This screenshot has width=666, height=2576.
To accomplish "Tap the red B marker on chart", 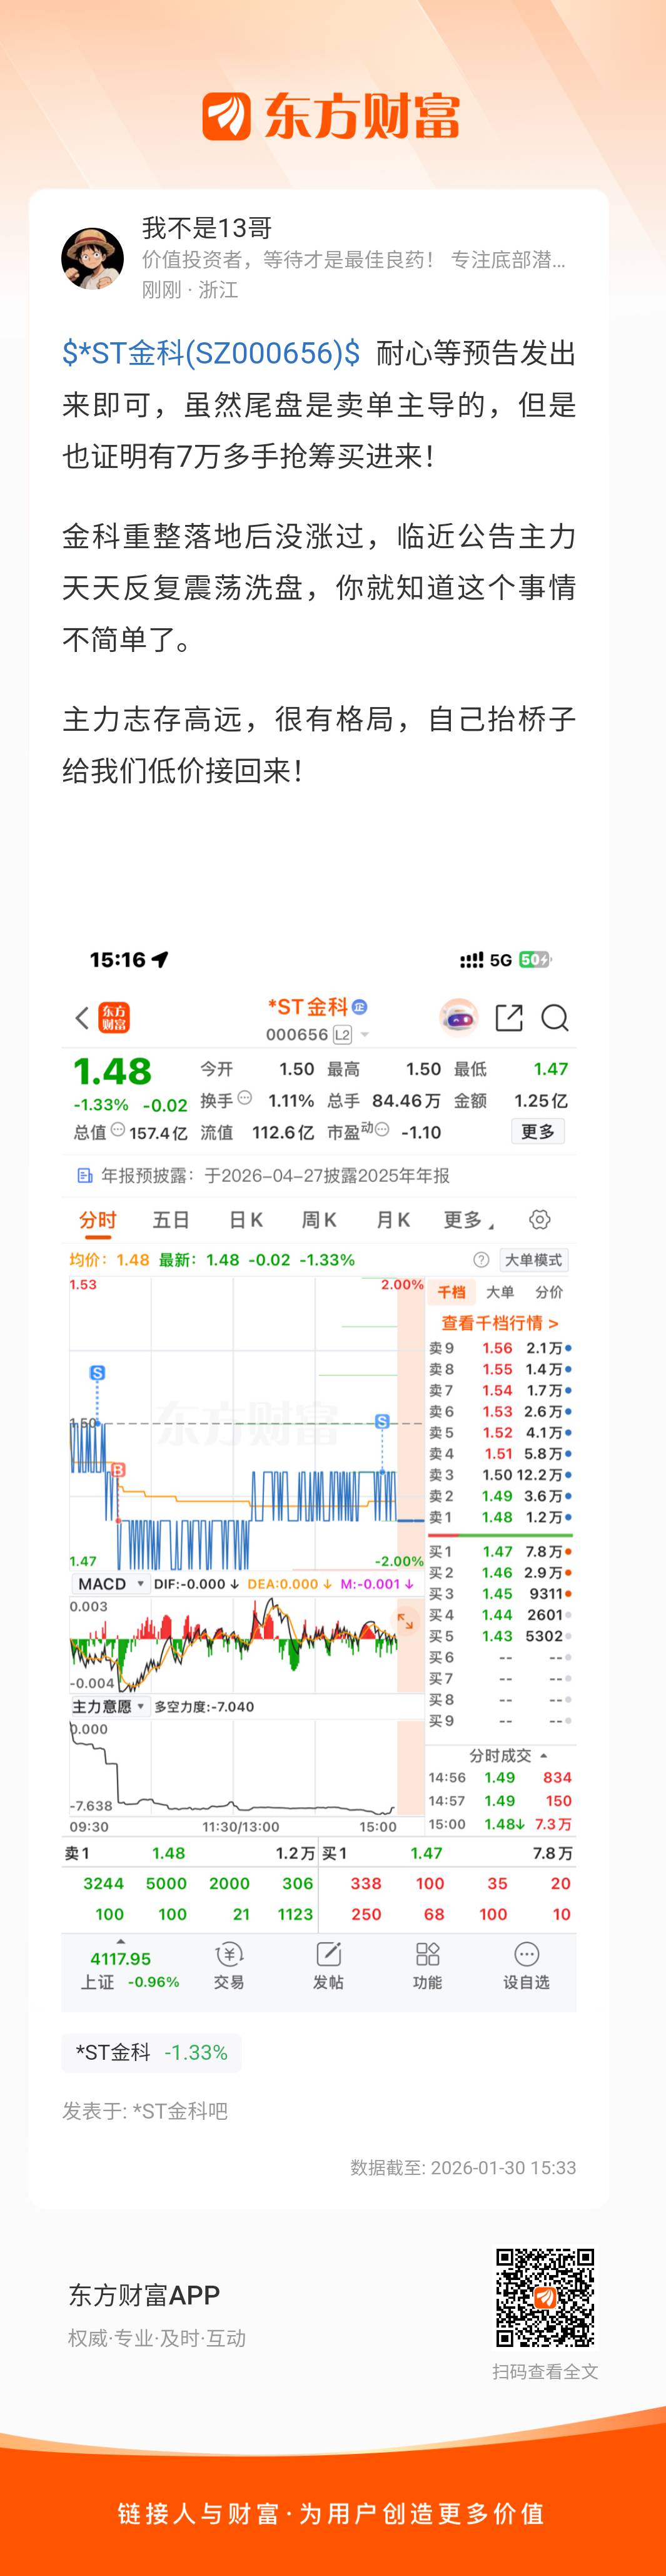I will tap(118, 1469).
